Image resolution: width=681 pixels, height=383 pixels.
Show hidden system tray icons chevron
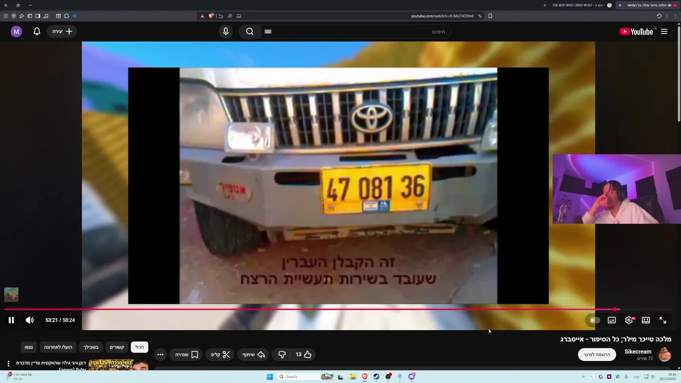[x=584, y=377]
